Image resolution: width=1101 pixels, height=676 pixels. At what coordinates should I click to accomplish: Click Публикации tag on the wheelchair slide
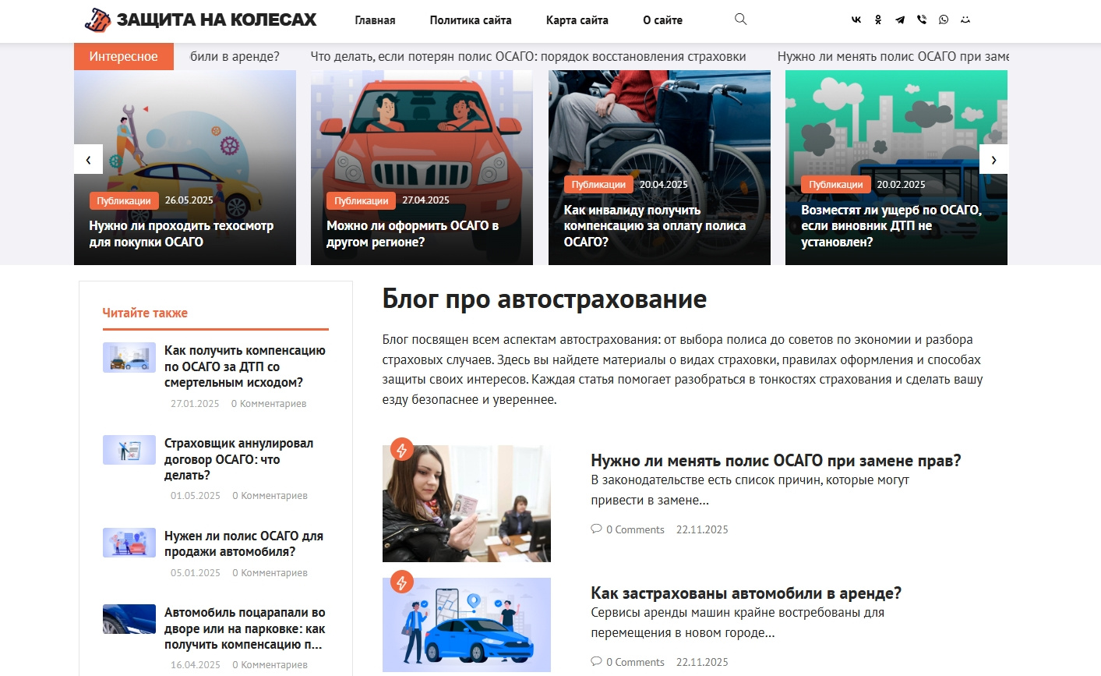[x=598, y=185]
